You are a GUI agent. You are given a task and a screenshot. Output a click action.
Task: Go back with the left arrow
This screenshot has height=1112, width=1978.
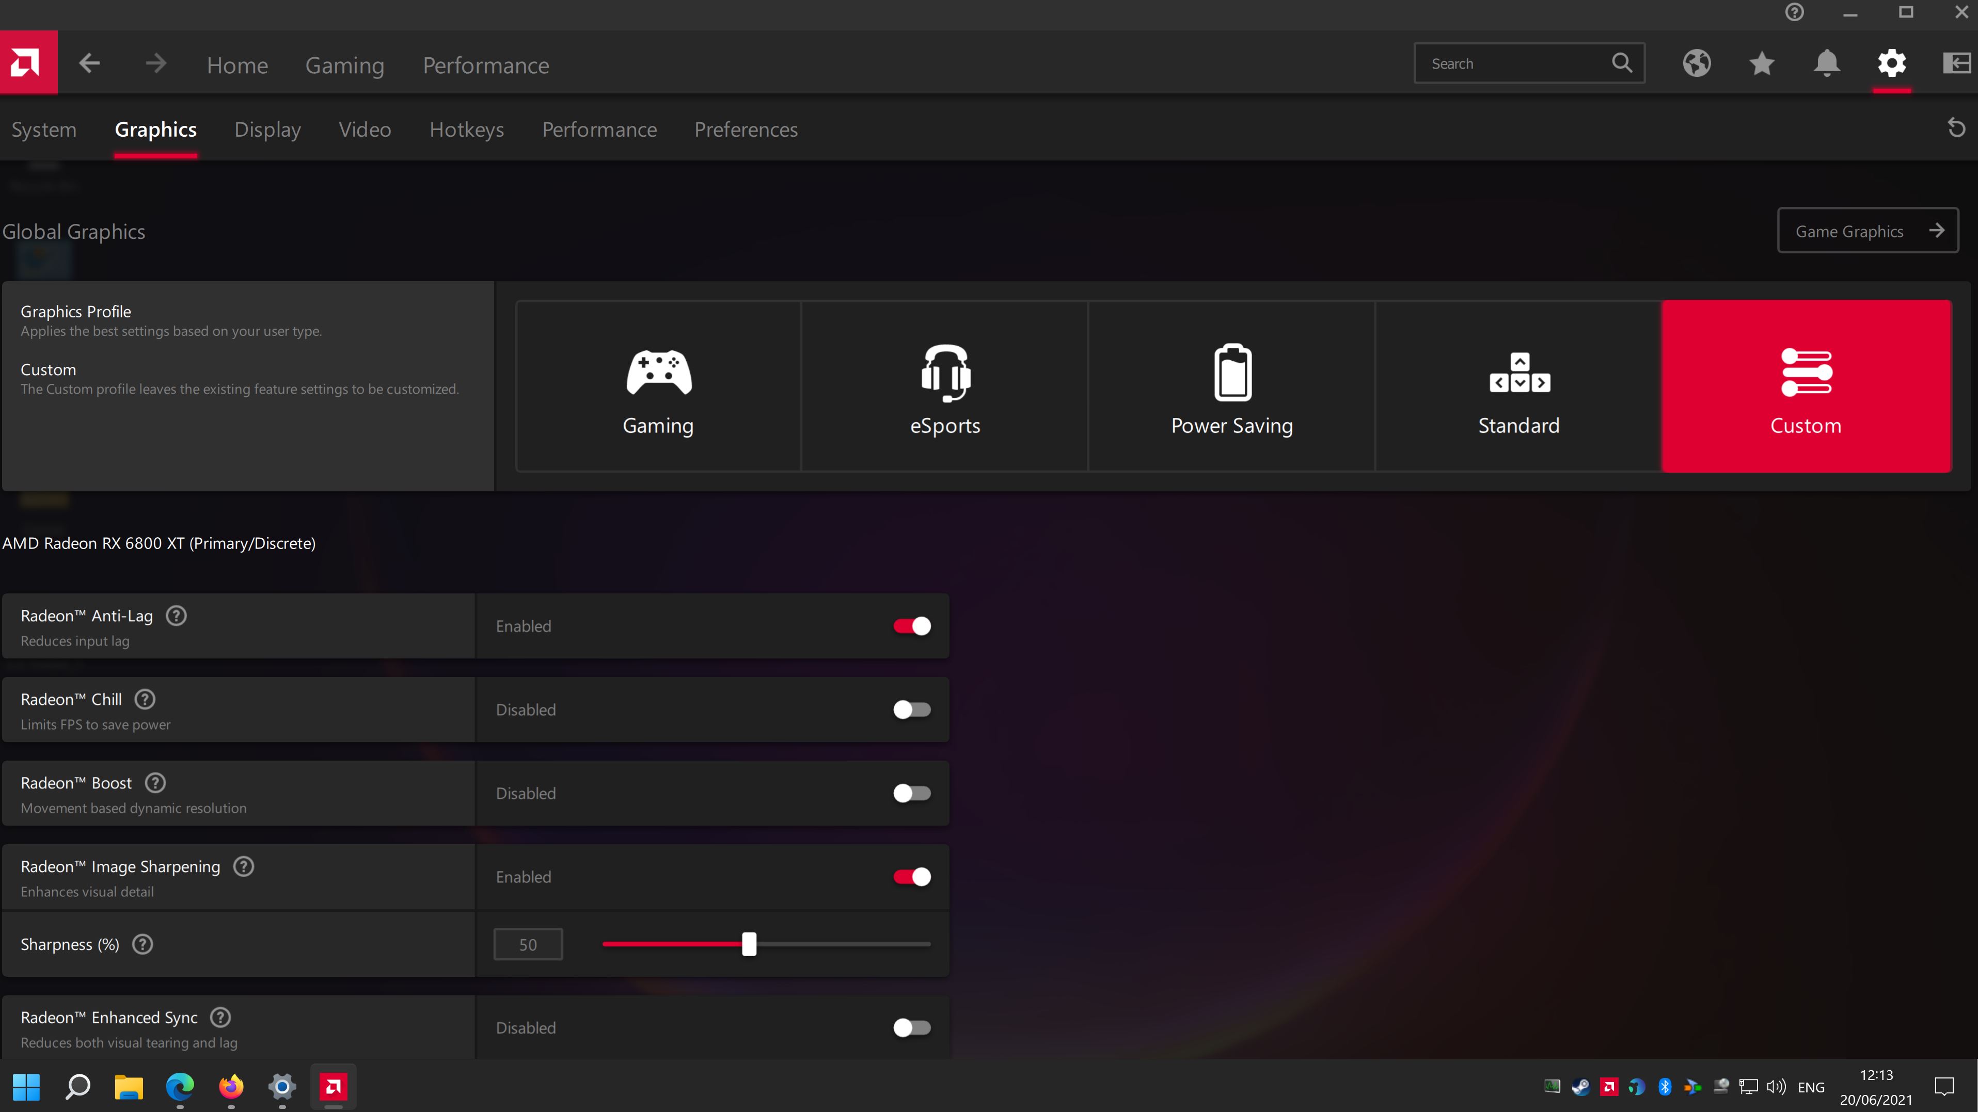[x=90, y=63]
